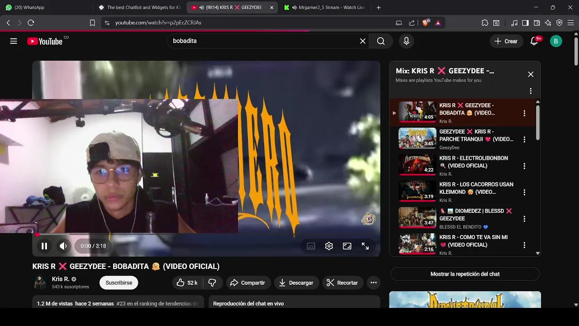The width and height of the screenshot is (579, 326).
Task: Open Recortar clip tool
Action: (342, 283)
